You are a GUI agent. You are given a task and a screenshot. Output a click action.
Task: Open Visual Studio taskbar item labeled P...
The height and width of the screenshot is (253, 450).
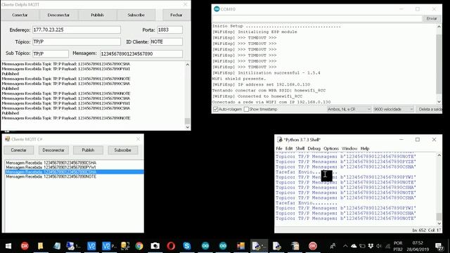[x=109, y=246]
